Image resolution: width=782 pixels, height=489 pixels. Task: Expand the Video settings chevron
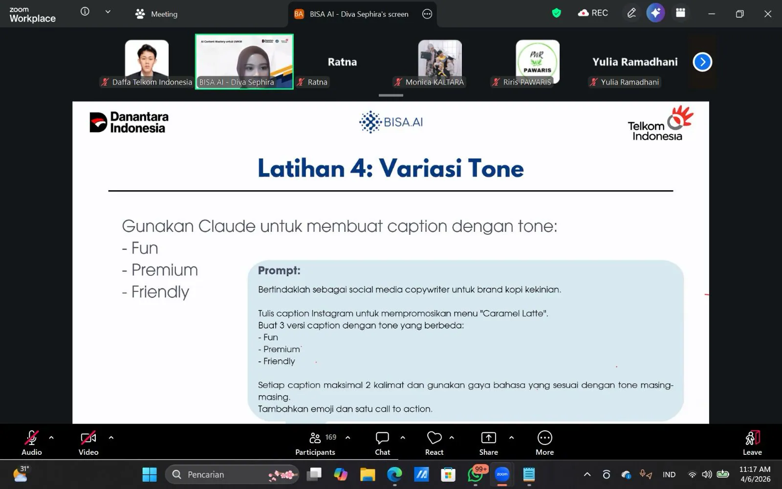111,437
